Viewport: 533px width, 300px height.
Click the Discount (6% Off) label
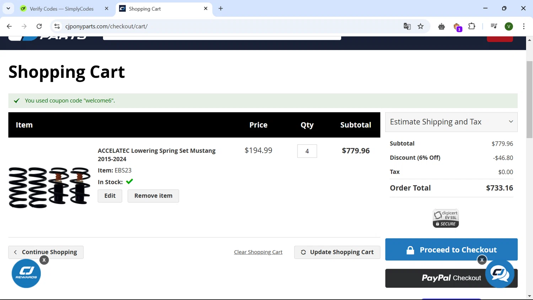coord(415,158)
